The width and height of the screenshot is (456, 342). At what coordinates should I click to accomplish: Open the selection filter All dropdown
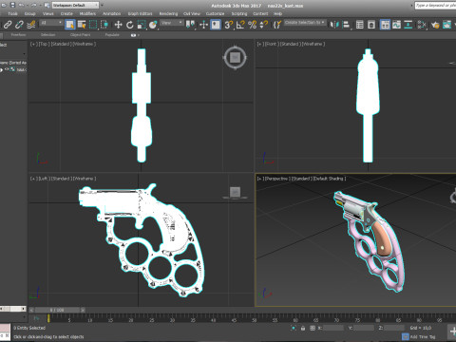pyautogui.click(x=51, y=23)
